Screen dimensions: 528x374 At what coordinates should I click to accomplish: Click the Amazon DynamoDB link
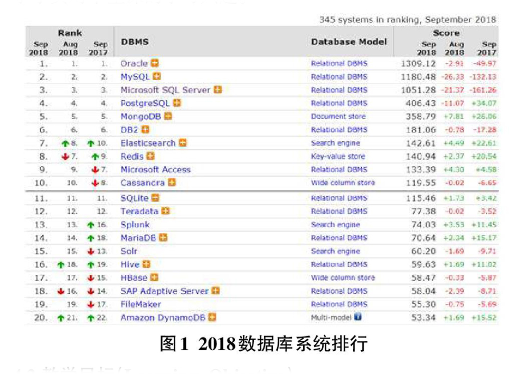(x=163, y=318)
